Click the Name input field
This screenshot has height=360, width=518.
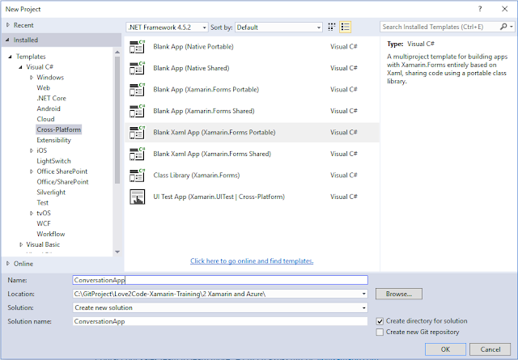pyautogui.click(x=220, y=280)
